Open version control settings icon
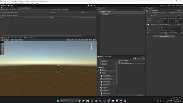 [12, 5]
